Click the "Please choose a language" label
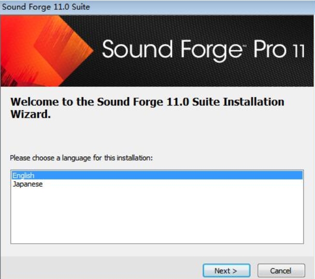The image size is (315, 279). tap(81, 158)
